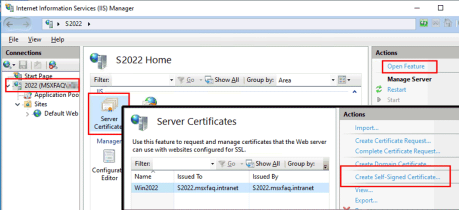The image size is (459, 210).
Task: Sort certificates by Issued By column header
Action: pyautogui.click(x=289, y=176)
